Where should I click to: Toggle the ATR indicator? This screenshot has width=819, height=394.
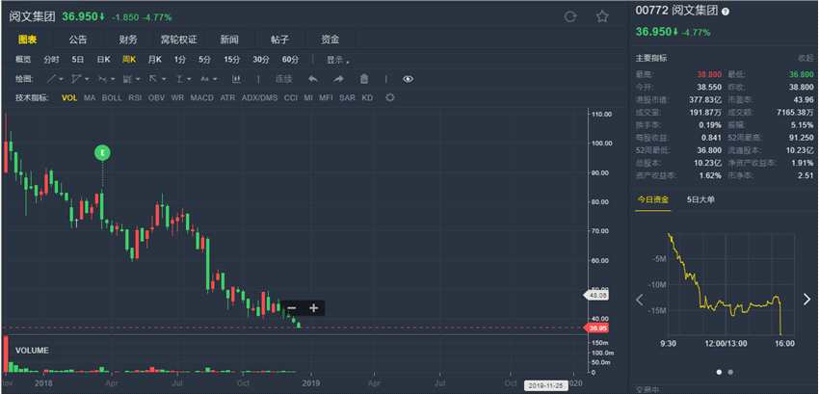tap(227, 97)
